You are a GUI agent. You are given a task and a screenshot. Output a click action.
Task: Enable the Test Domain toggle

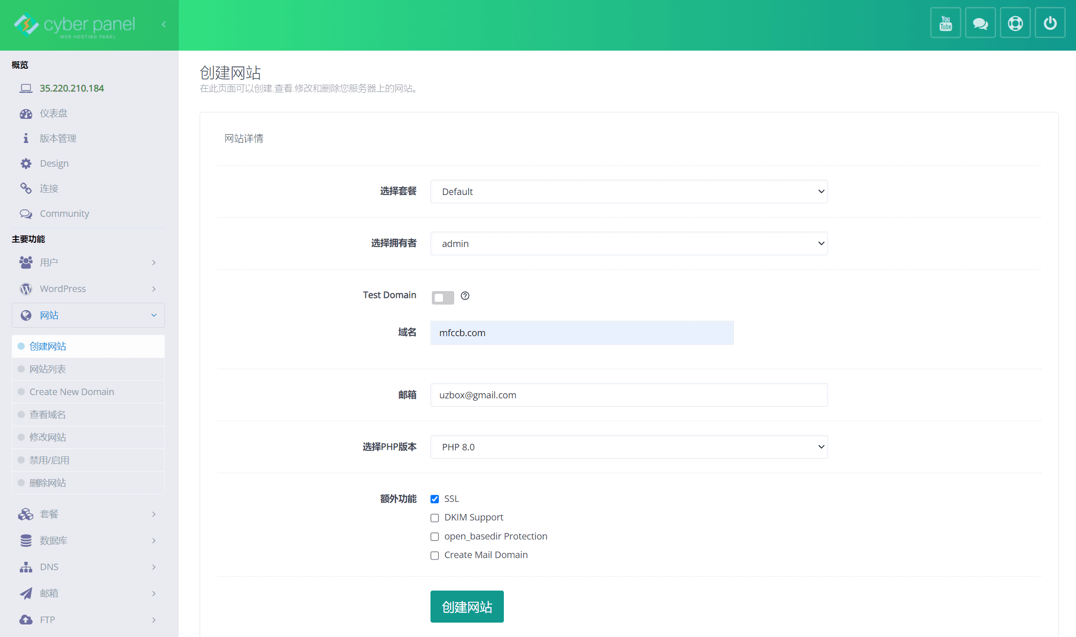coord(443,297)
